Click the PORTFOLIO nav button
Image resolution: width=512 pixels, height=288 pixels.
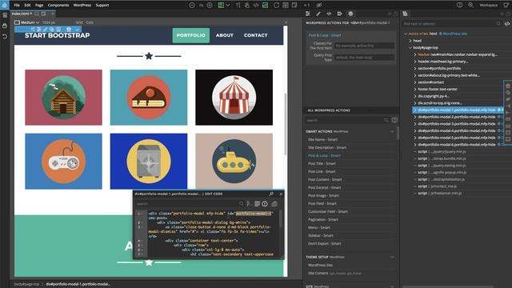[x=191, y=35]
